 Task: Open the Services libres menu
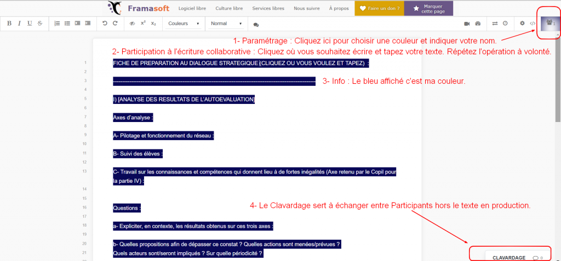[x=268, y=8]
